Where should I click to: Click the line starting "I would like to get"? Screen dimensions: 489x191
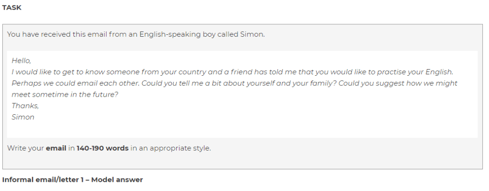pos(232,72)
